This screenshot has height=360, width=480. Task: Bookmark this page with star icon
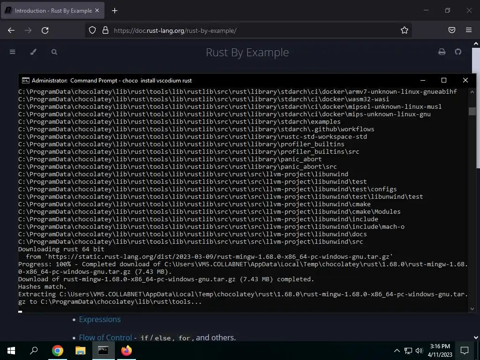coord(405,30)
